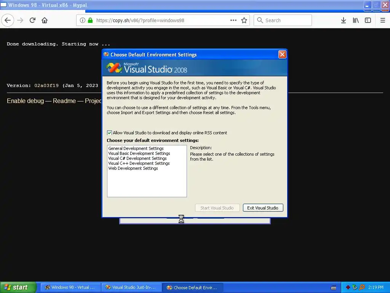Click the red shield tray icon

(x=348, y=287)
